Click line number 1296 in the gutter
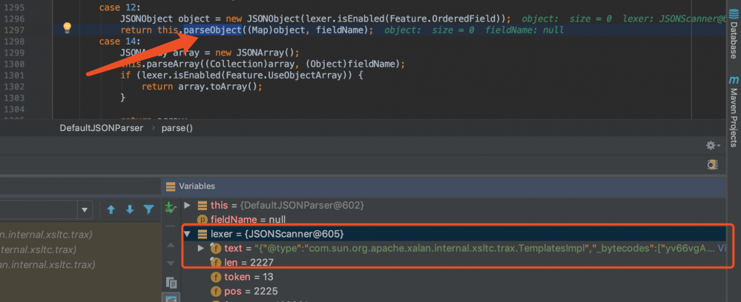The image size is (741, 302). [x=13, y=19]
